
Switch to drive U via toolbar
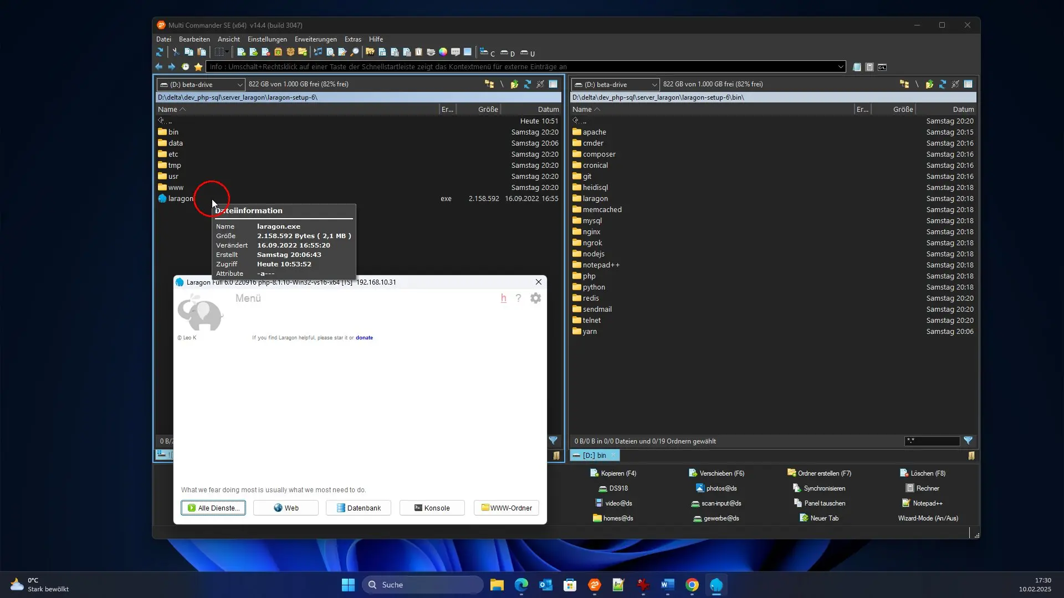[528, 53]
